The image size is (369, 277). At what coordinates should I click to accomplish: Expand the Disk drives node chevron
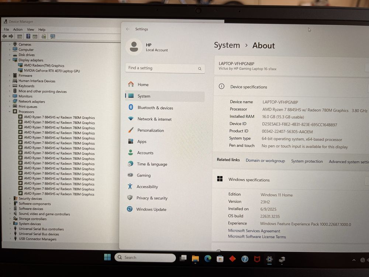10,55
